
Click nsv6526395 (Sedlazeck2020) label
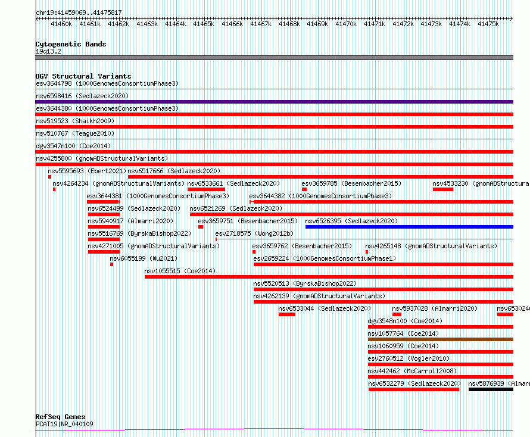click(351, 221)
